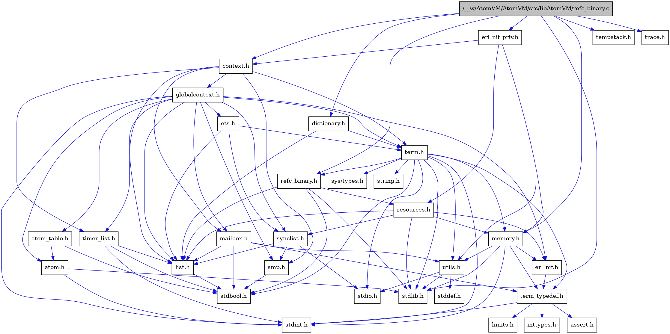Select the stdbool.h dependency node

(234, 296)
